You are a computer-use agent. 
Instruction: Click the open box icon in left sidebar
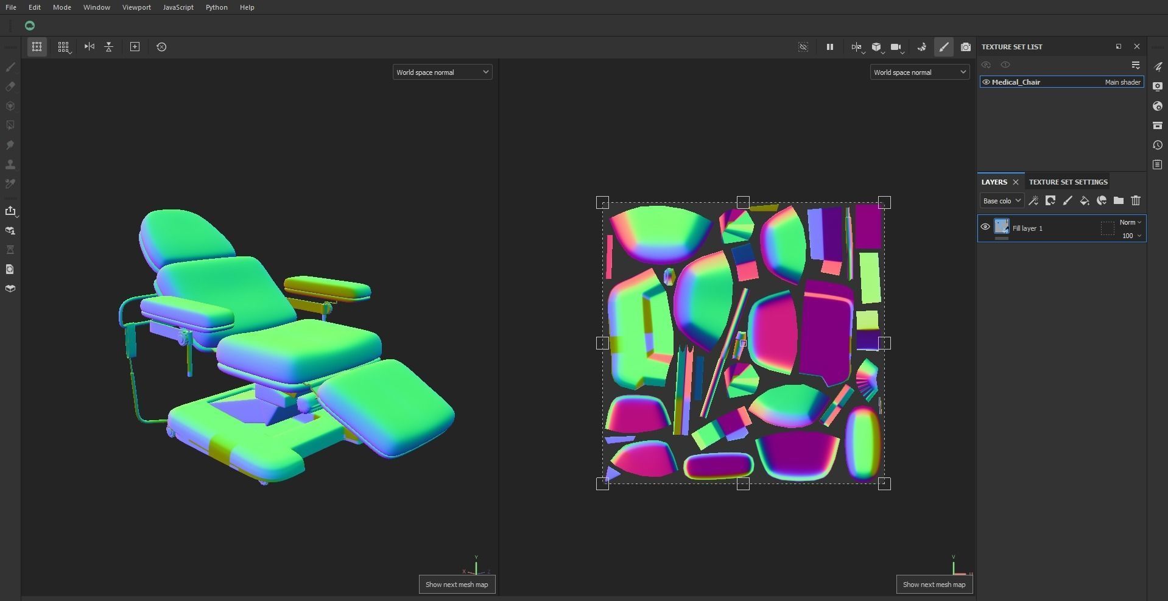pyautogui.click(x=10, y=289)
